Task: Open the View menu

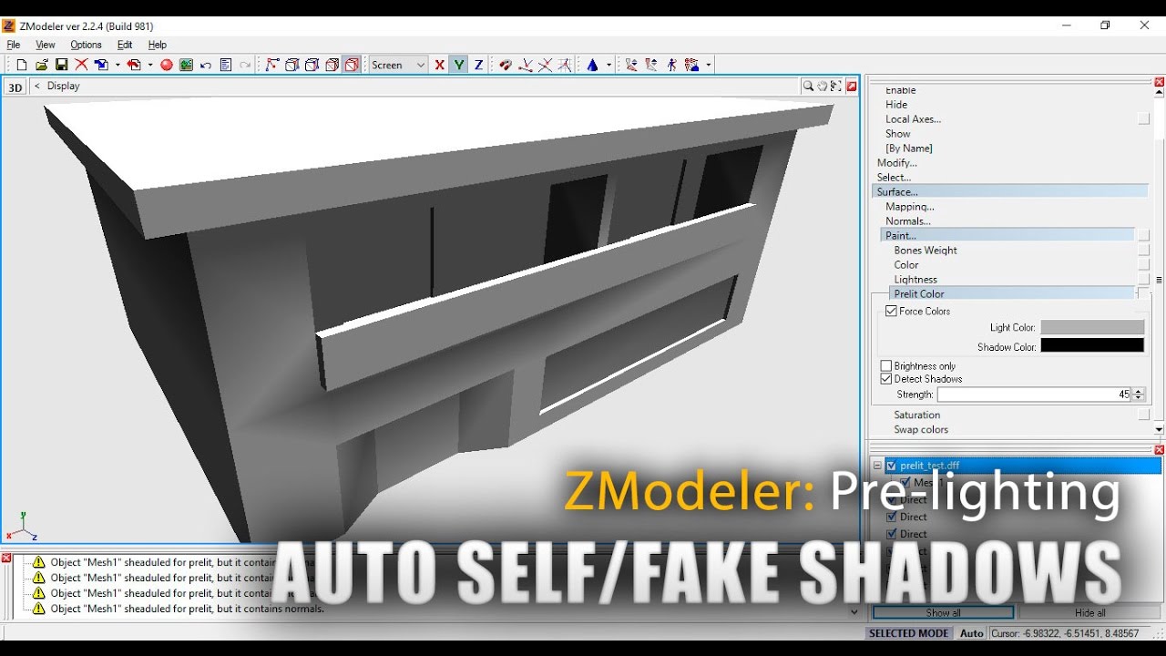Action: pyautogui.click(x=46, y=45)
